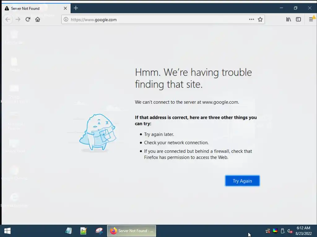Click the "Try again later." bullet

tap(159, 135)
